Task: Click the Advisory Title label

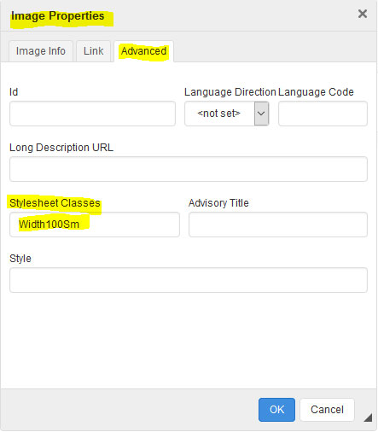Action: [x=218, y=203]
